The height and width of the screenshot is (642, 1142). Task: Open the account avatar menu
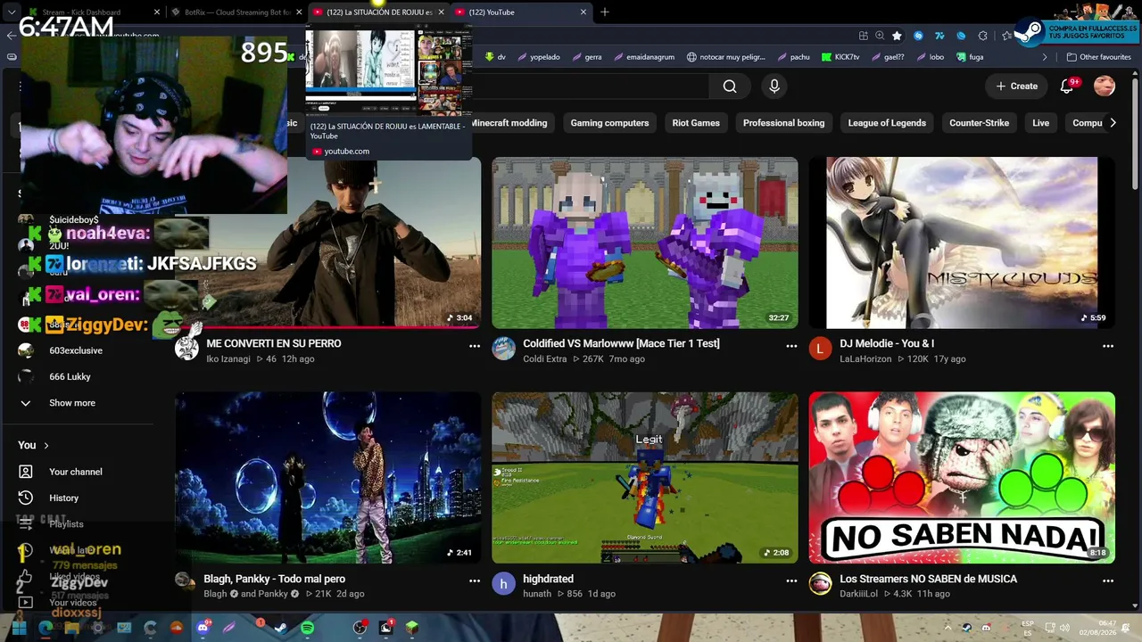click(1105, 86)
